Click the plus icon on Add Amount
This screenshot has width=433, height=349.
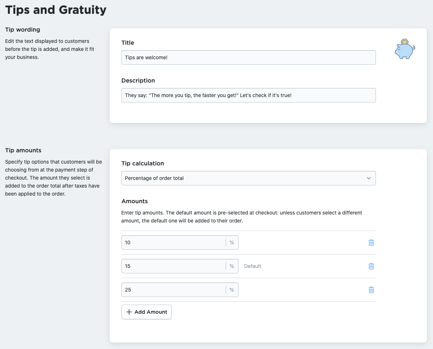click(129, 312)
